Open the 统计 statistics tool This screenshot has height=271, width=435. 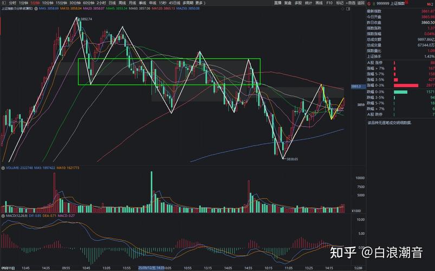308,3
